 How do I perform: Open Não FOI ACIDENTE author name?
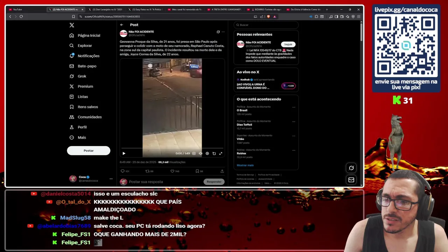tap(141, 31)
